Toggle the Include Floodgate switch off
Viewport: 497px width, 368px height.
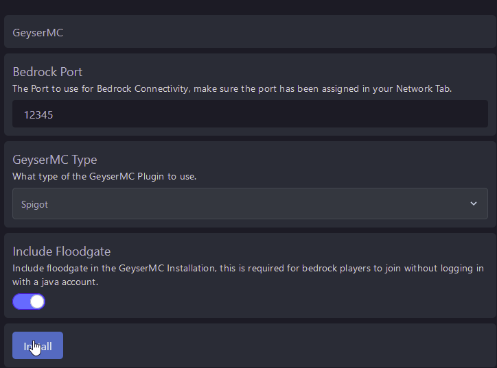pos(29,302)
